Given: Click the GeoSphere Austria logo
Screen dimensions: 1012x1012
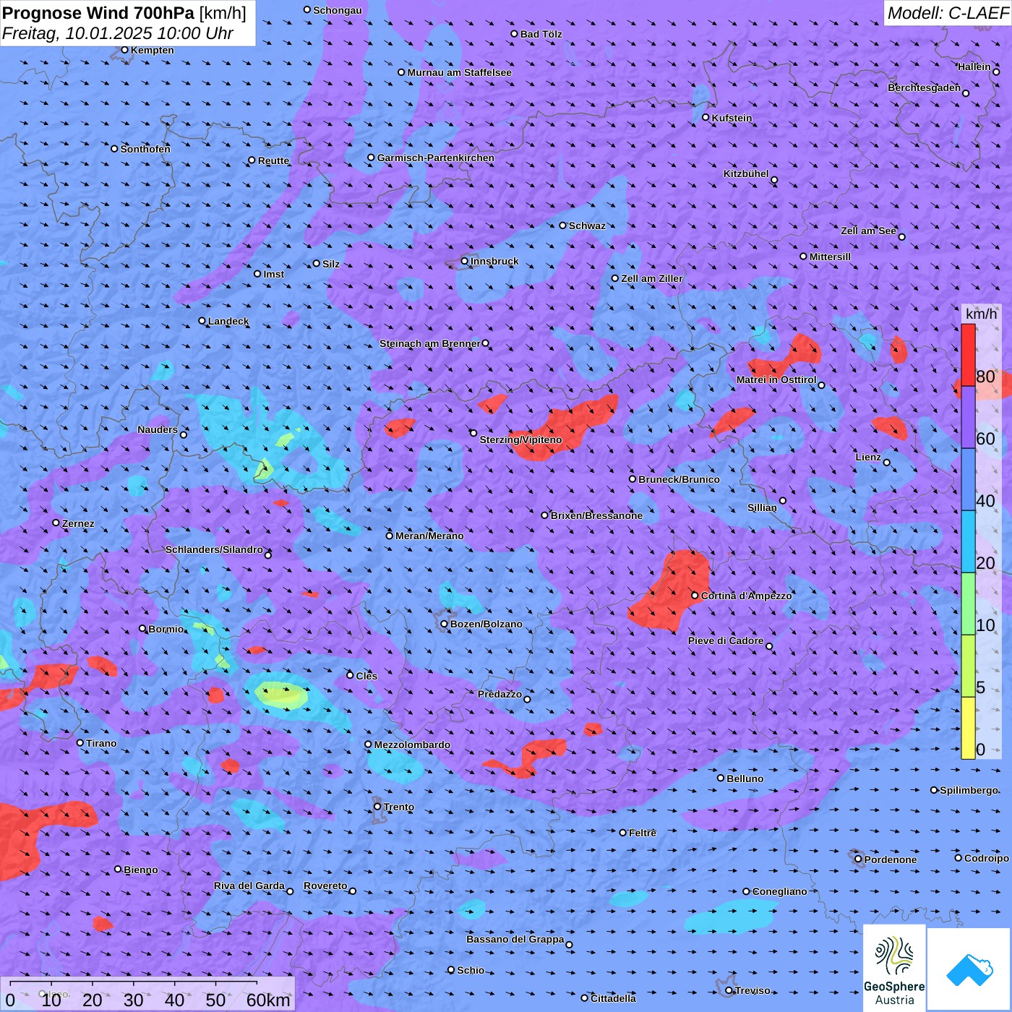Looking at the screenshot, I should coord(894,968).
